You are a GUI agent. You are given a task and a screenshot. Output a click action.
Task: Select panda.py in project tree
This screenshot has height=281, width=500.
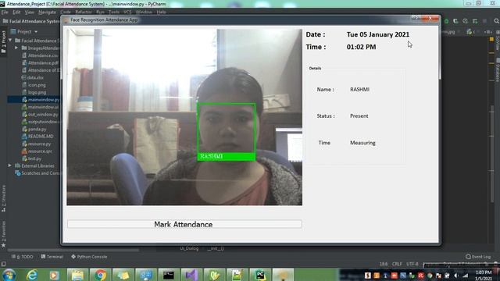click(34, 129)
